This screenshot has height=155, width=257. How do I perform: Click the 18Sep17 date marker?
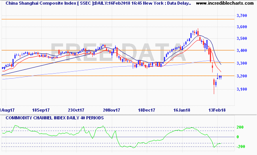coord(41,110)
